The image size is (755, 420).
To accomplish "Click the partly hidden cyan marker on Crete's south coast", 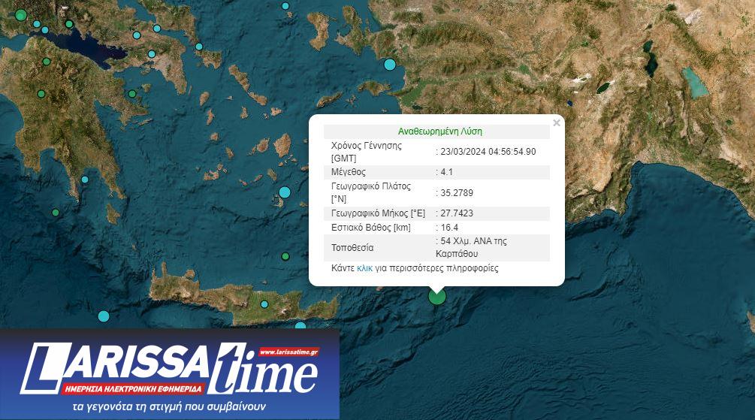I will point(300,326).
